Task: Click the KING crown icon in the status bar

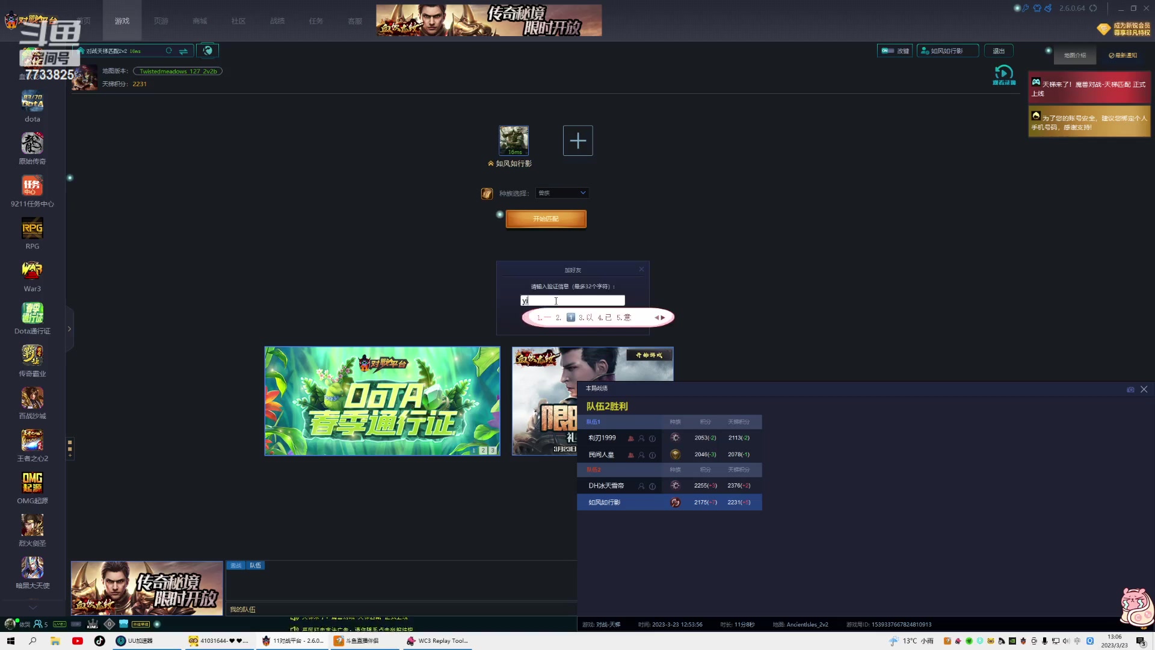Action: click(x=92, y=624)
